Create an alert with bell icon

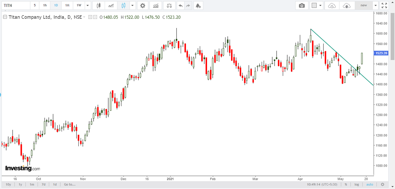tap(198, 6)
